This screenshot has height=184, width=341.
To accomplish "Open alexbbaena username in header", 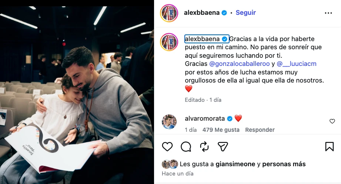I will pyautogui.click(x=201, y=13).
